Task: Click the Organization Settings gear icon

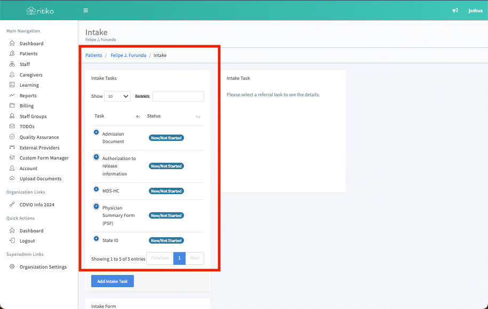Action: (x=12, y=267)
